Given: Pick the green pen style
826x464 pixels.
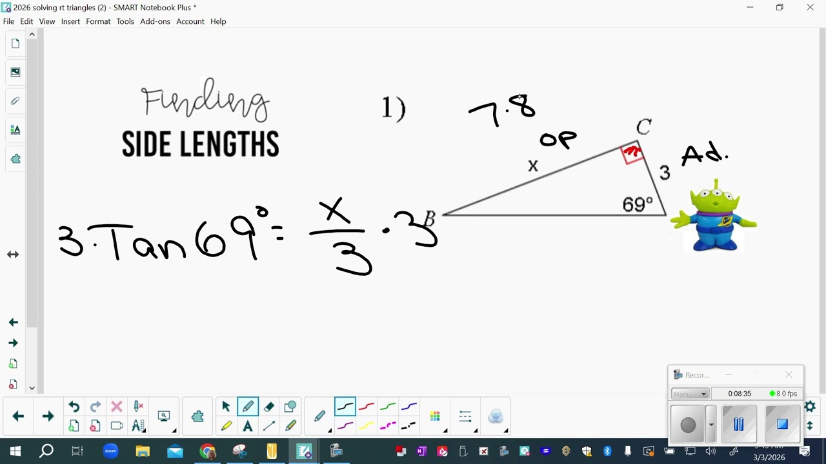Looking at the screenshot, I should 388,407.
